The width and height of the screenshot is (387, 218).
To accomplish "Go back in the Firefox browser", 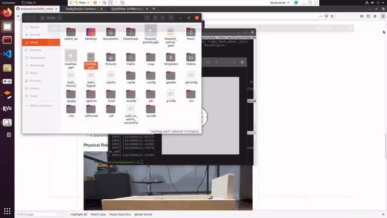I will click(19, 16).
